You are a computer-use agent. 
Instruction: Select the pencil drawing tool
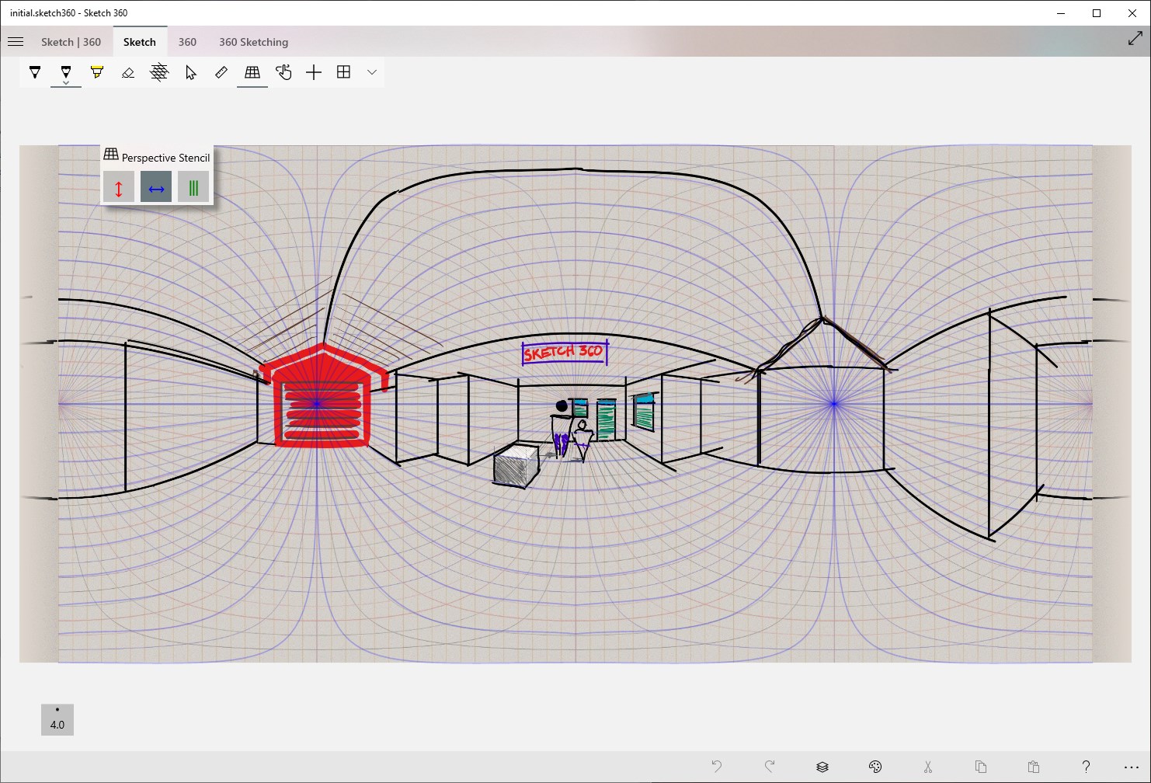(x=66, y=71)
